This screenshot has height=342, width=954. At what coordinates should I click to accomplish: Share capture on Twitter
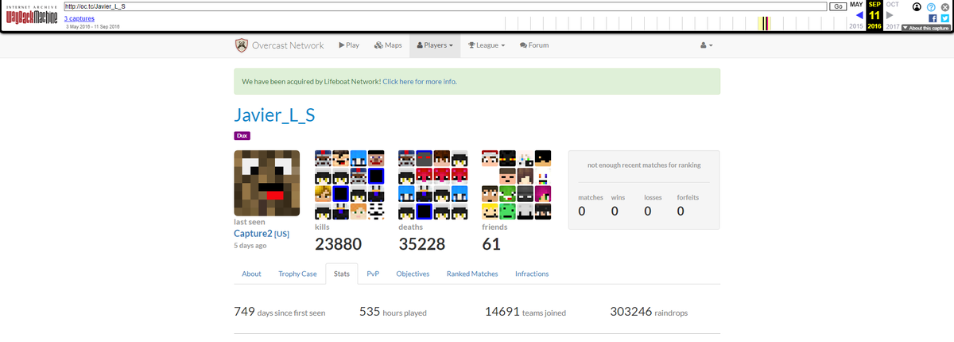coord(944,17)
